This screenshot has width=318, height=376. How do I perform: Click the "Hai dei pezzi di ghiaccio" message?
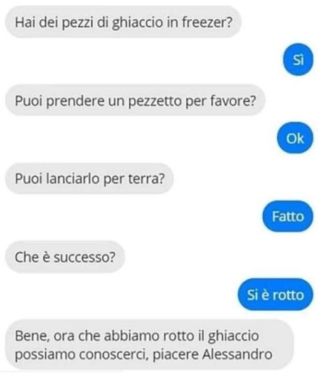pos(123,22)
